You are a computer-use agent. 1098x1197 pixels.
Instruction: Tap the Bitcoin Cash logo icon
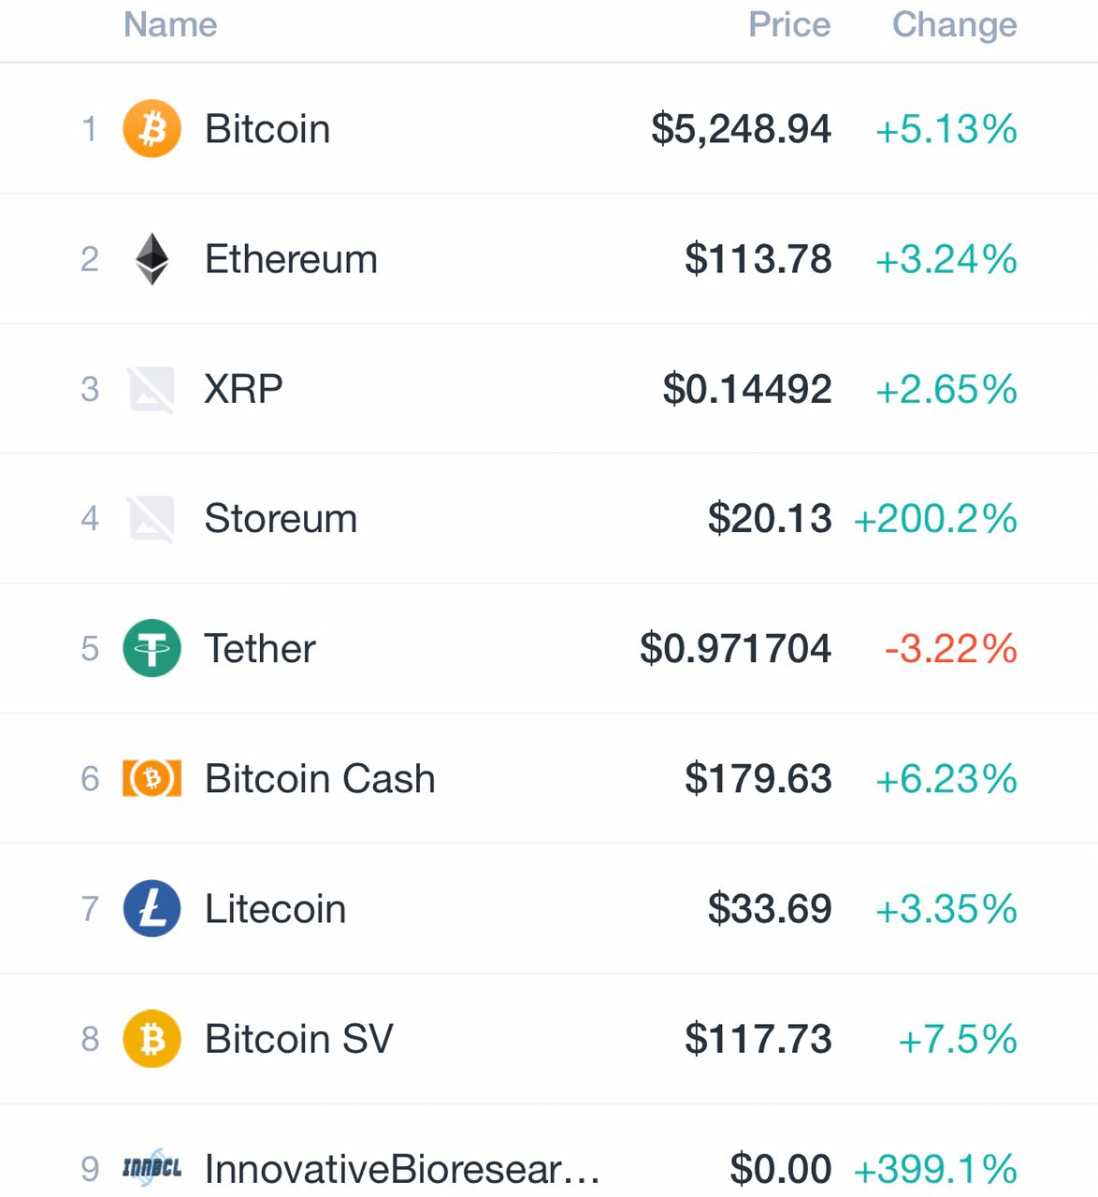coord(152,778)
